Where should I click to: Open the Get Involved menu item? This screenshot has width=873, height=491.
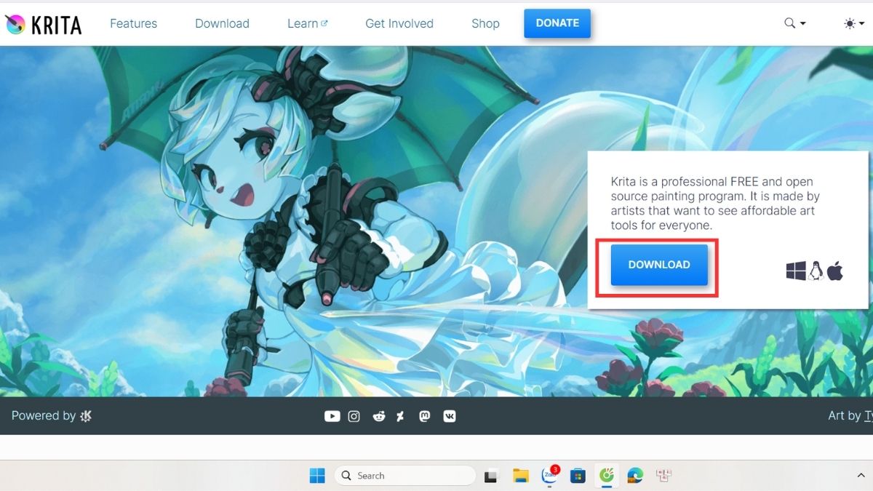(x=399, y=23)
